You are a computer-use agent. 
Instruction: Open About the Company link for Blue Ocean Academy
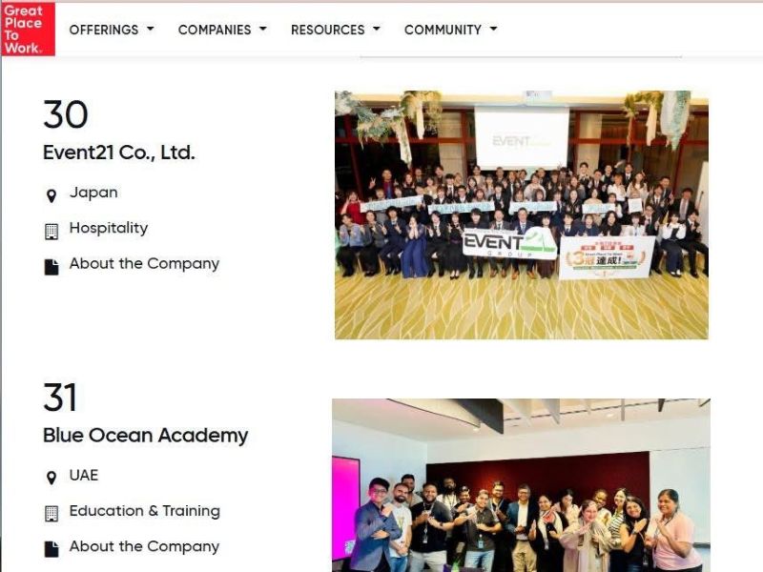tap(144, 546)
